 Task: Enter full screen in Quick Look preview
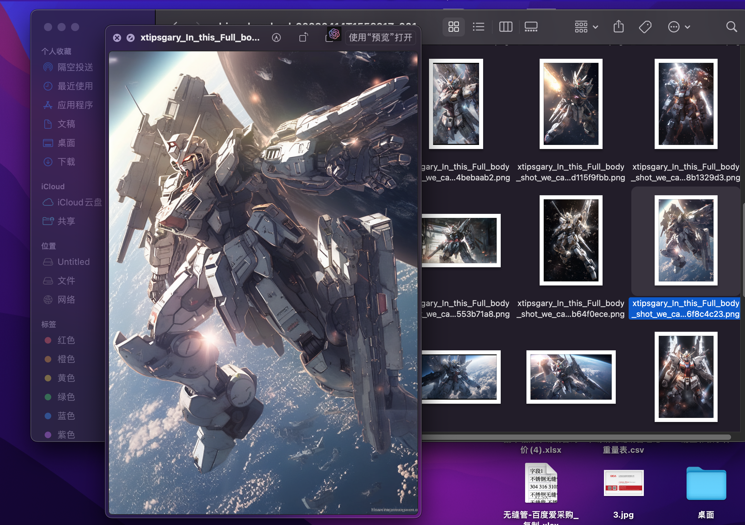point(131,38)
